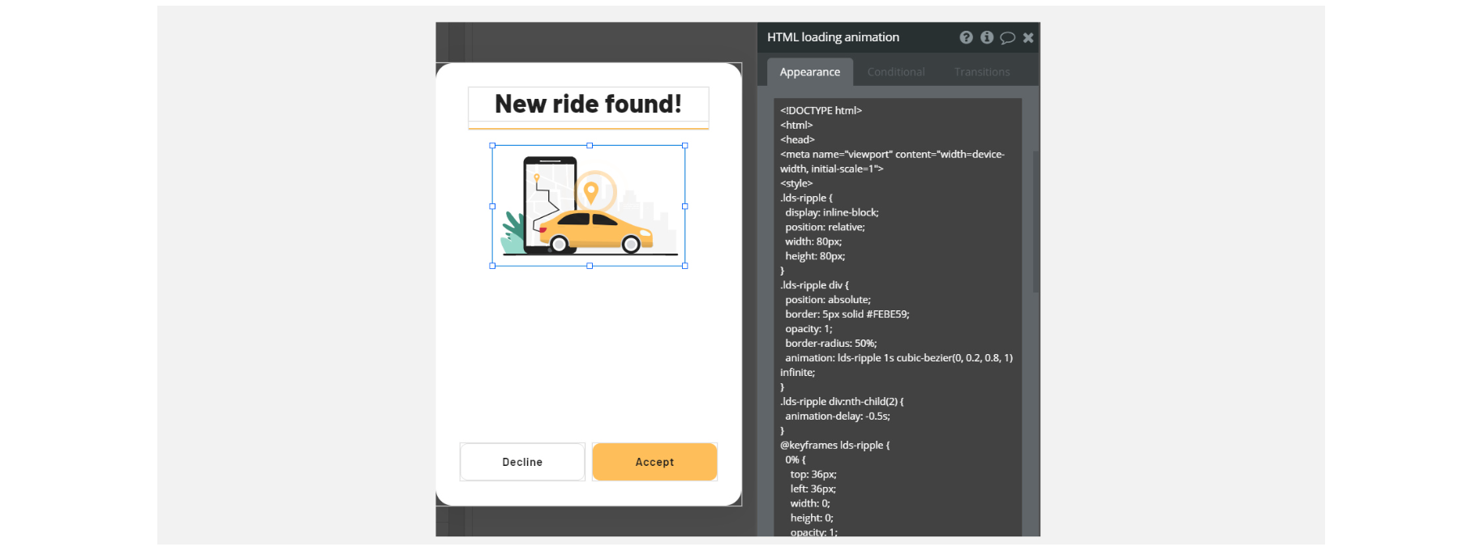Click the top-middle handle of selected image
The width and height of the screenshot is (1484, 551).
pyautogui.click(x=590, y=146)
